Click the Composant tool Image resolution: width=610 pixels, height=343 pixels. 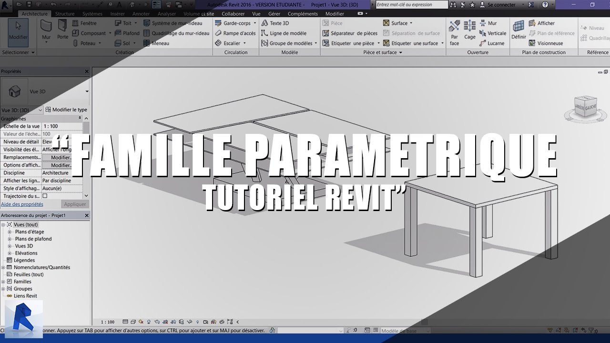[x=89, y=33]
